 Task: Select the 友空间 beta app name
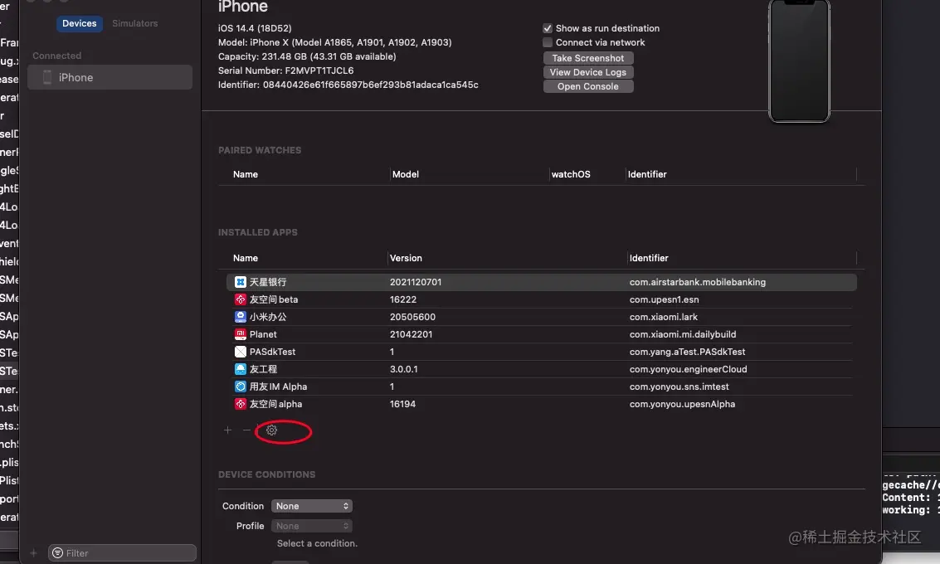pyautogui.click(x=273, y=299)
